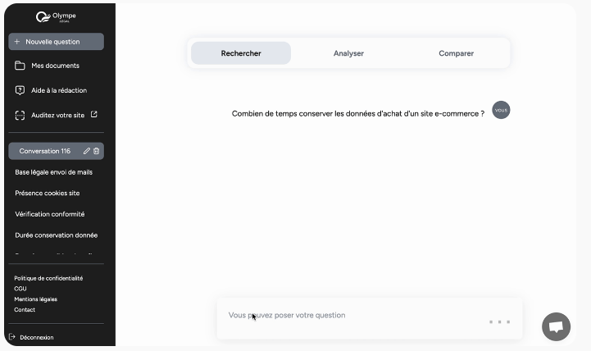Open the Politique de confidentialité link
The height and width of the screenshot is (351, 591).
click(48, 278)
